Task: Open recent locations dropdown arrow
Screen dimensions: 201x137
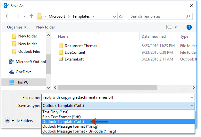Action: click(24, 16)
